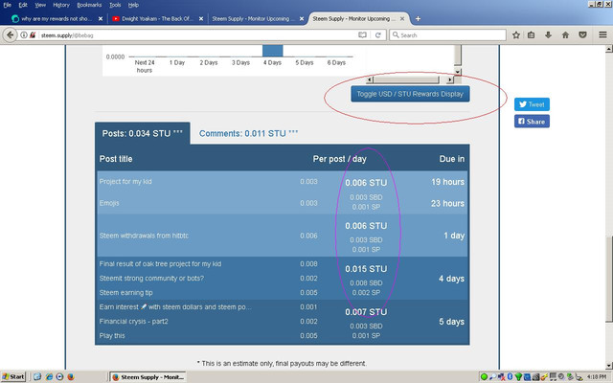This screenshot has height=383, width=613.
Task: Open the File menu
Action: [7, 5]
